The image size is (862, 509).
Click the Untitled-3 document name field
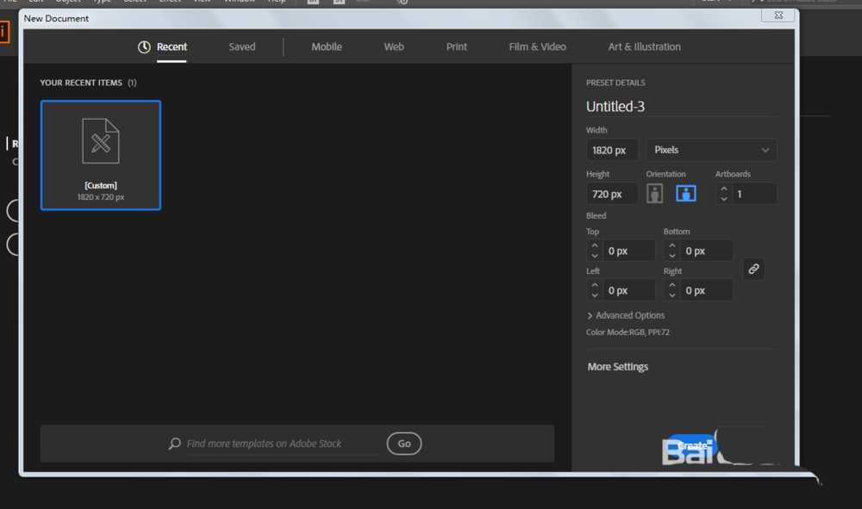coord(681,107)
